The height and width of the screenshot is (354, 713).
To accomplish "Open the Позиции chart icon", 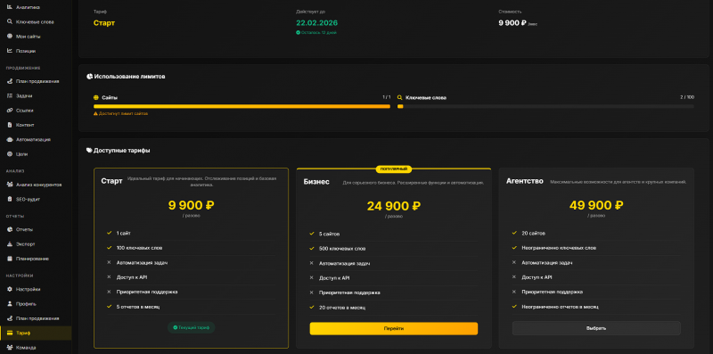I will 10,51.
